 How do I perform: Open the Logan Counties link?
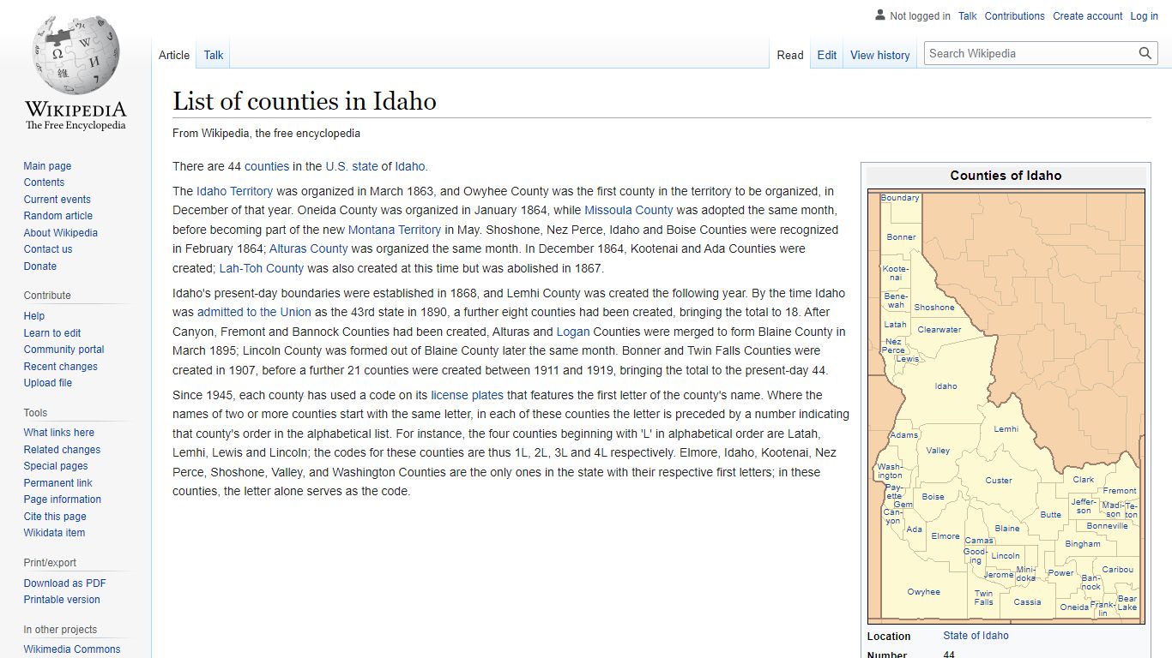point(573,332)
